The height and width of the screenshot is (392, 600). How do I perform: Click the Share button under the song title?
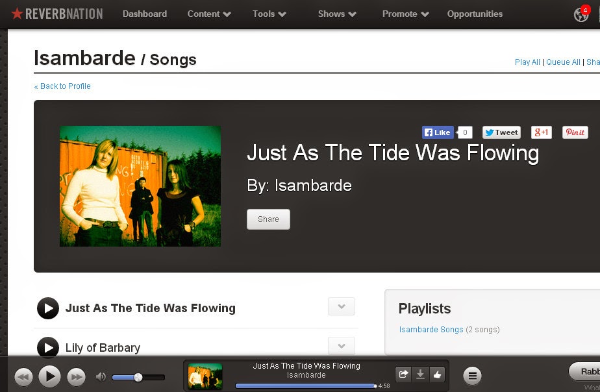point(268,219)
